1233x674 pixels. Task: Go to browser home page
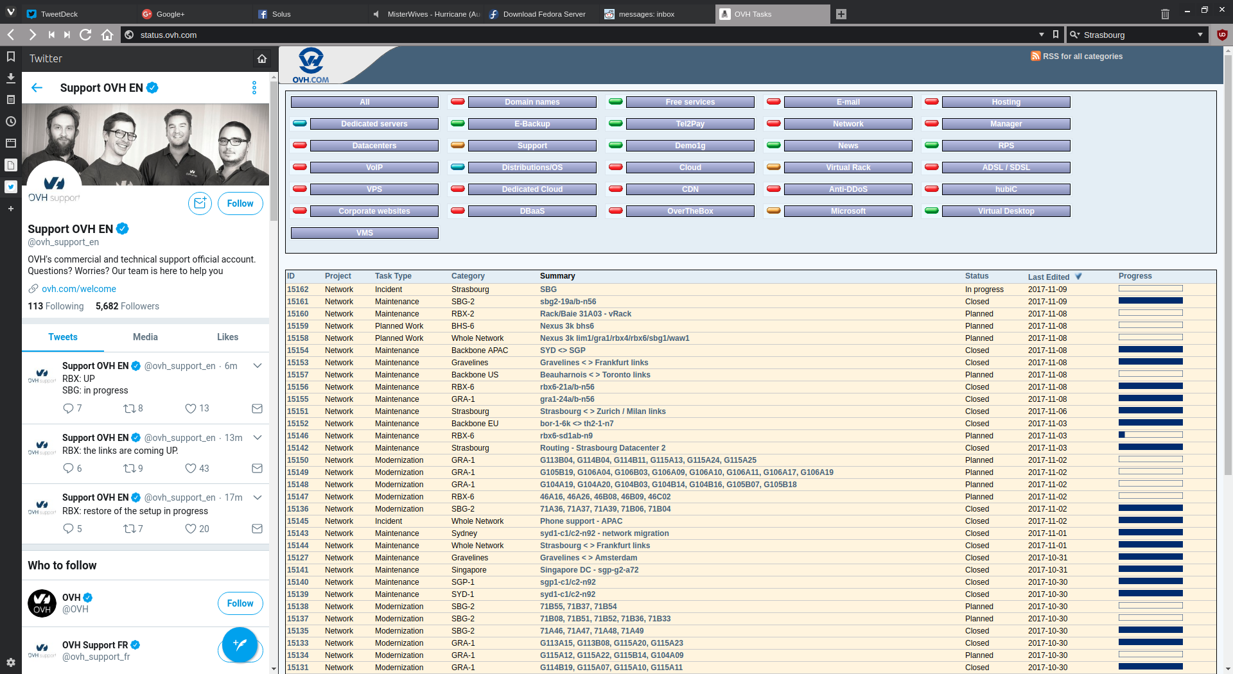107,35
